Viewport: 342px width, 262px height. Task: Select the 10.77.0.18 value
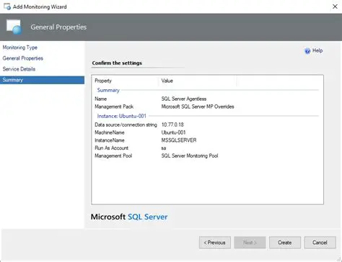click(x=172, y=125)
